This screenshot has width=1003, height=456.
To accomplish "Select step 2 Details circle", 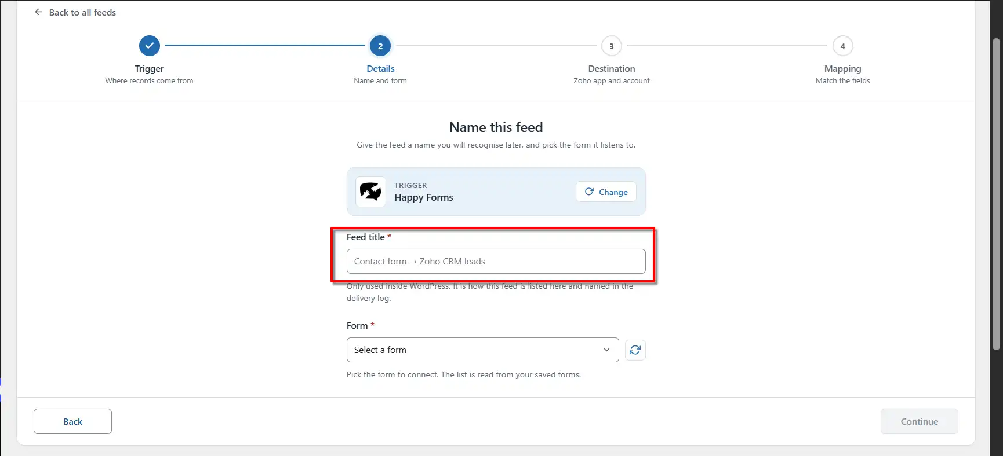I will [x=380, y=46].
